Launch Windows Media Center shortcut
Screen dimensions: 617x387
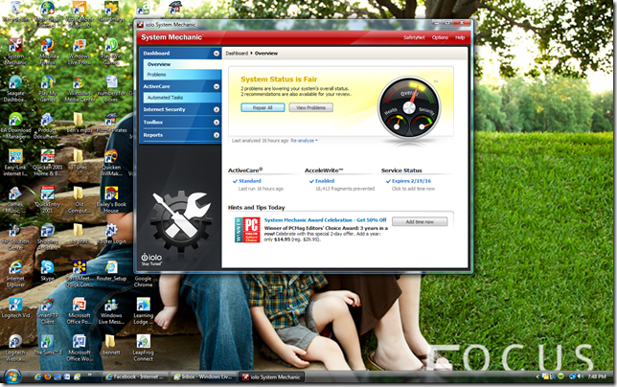80,88
